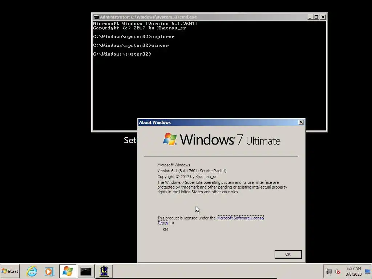Click the 'Version 6.1 (Build 7601: Service Pack 1)' text

pyautogui.click(x=192, y=171)
